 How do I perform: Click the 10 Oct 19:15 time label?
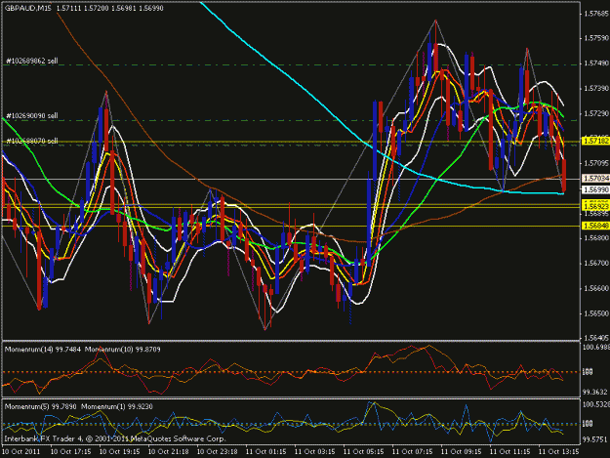(x=119, y=452)
